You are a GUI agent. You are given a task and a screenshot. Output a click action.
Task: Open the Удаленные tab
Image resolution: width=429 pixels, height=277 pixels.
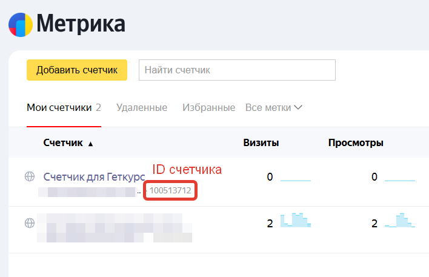coord(142,107)
